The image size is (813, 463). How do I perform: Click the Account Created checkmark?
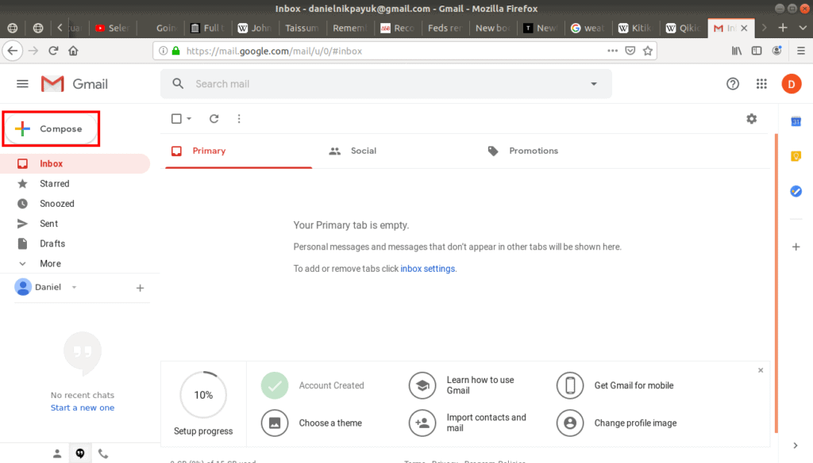pos(274,385)
